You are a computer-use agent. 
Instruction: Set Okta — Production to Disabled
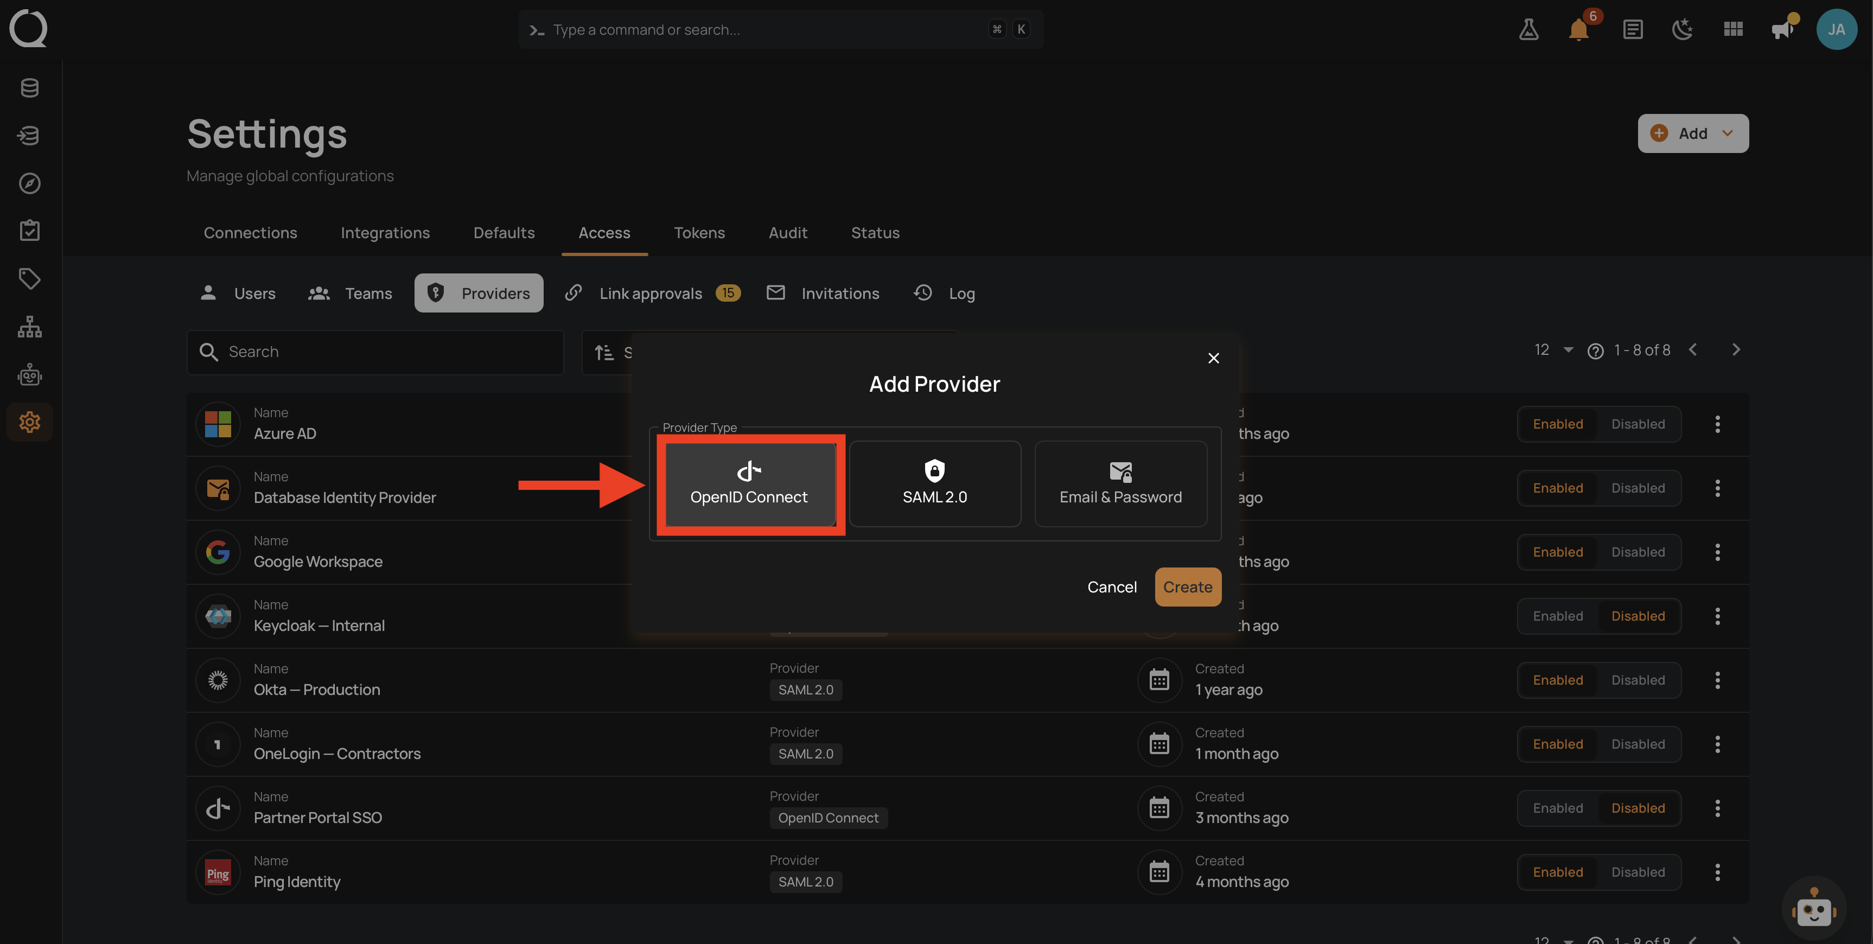point(1638,680)
